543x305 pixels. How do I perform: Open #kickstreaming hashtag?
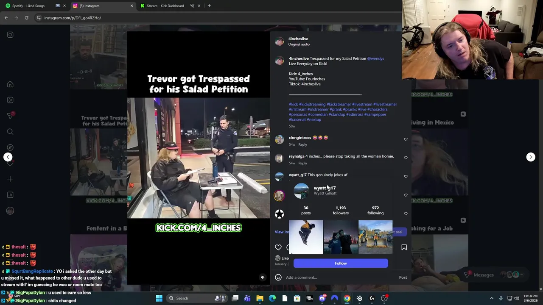[x=312, y=104]
